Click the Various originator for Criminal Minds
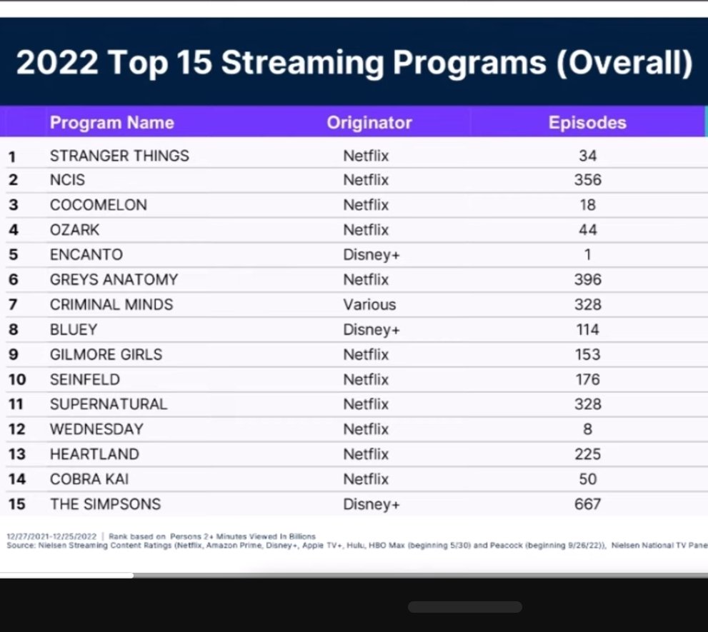 coord(369,305)
